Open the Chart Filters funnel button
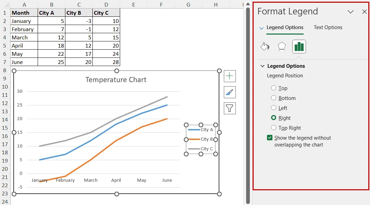The image size is (370, 205). 230,108
